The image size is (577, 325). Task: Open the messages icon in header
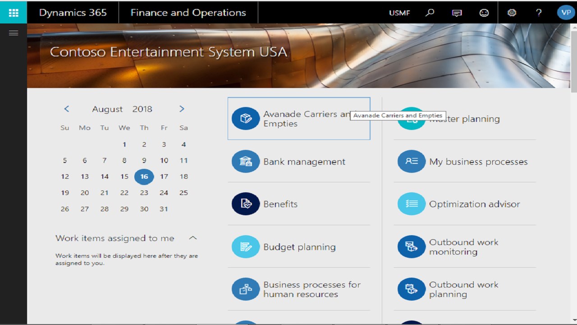[x=457, y=13]
